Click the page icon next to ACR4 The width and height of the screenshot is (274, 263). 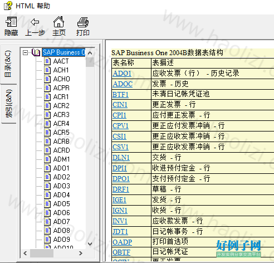tap(47, 124)
